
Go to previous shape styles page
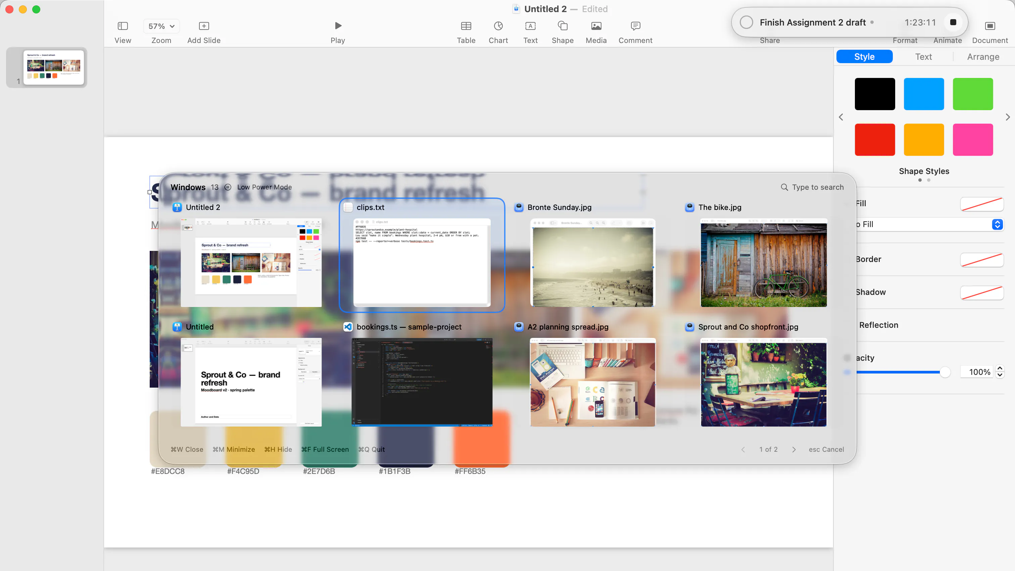pyautogui.click(x=841, y=117)
